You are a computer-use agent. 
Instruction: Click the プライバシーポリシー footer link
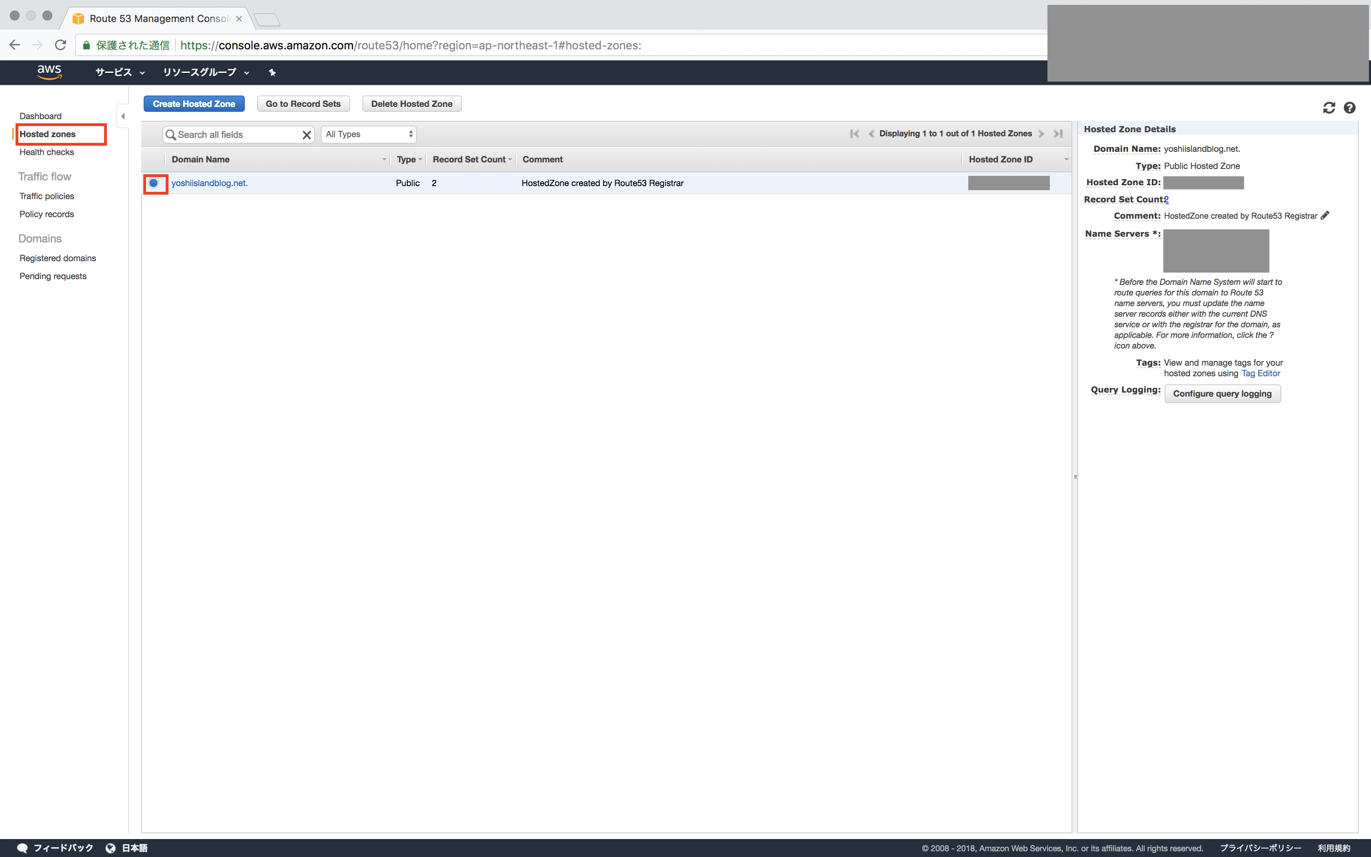point(1260,848)
